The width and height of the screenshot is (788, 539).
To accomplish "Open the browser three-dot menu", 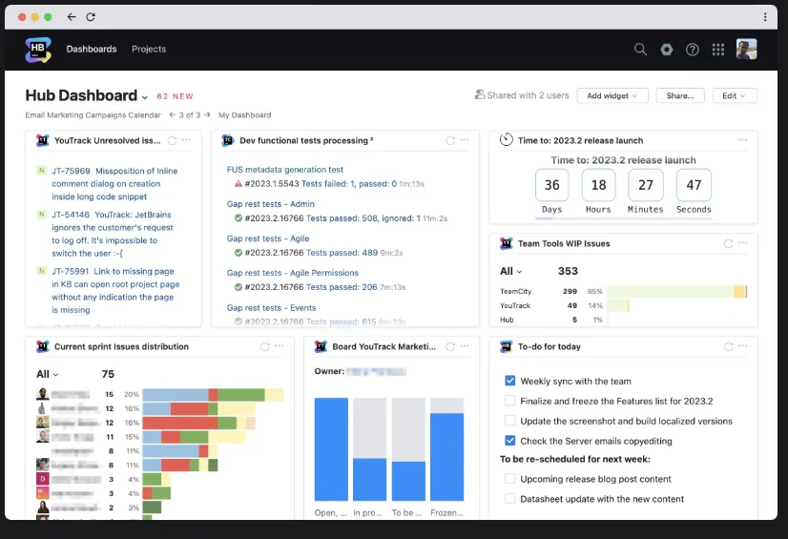I will pyautogui.click(x=765, y=17).
